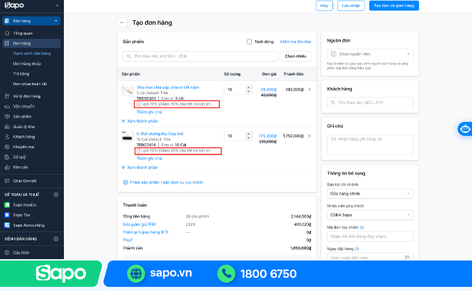Screen dimensions: 472x291
Task: Open Danh sách đơn hàng submenu
Action: pyautogui.click(x=32, y=53)
